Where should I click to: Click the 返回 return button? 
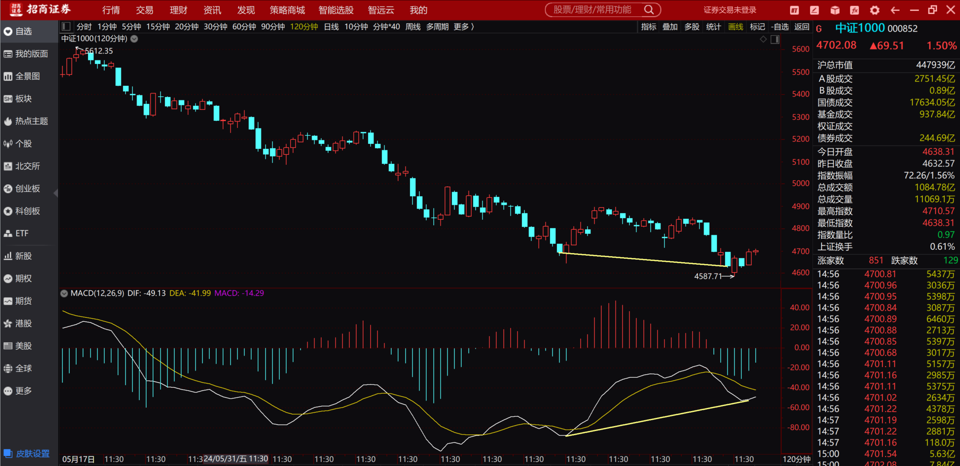801,26
